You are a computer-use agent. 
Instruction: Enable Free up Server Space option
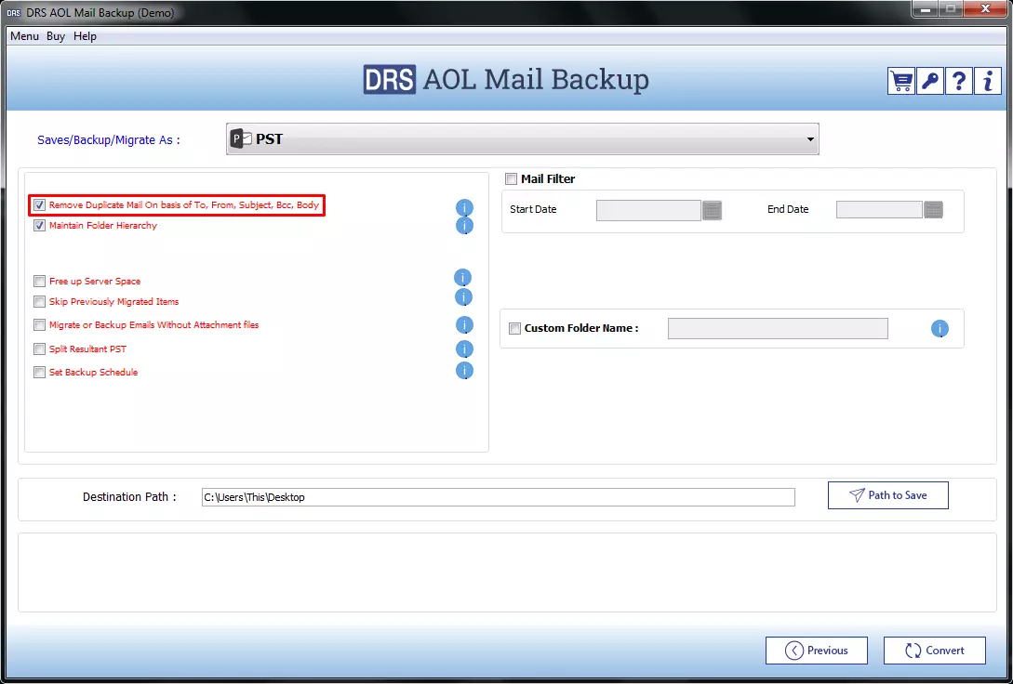pos(39,282)
